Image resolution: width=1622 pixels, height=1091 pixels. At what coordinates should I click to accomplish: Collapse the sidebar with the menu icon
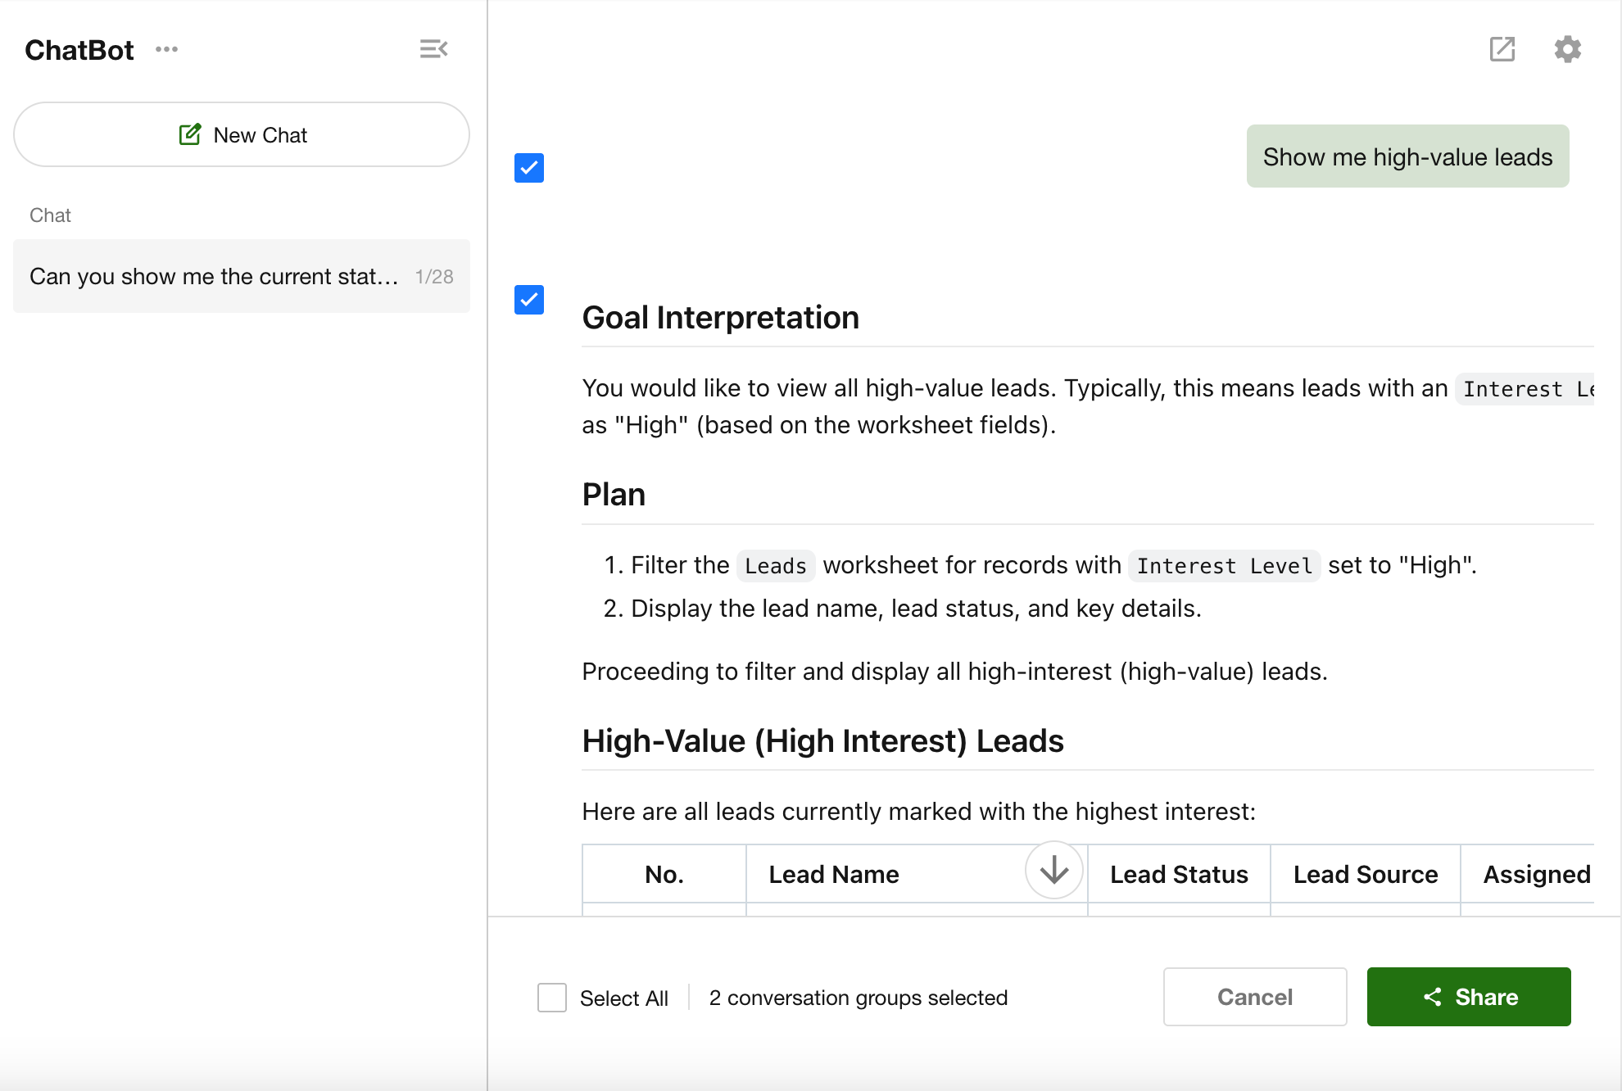[x=433, y=49]
